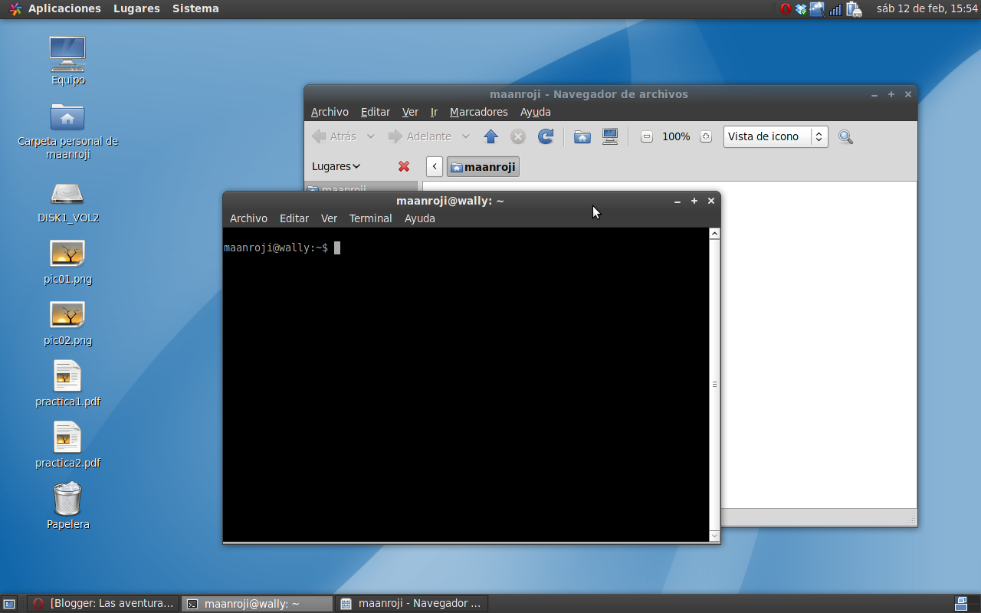Open the home folder via toolbar icon
The image size is (981, 613).
[x=582, y=136]
